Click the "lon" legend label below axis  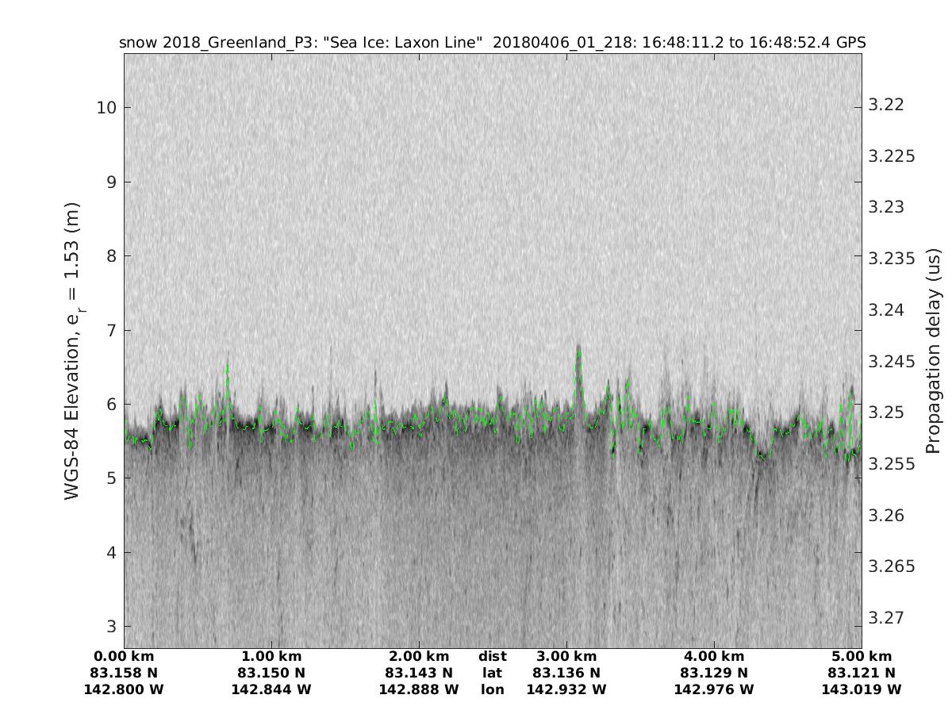(492, 689)
